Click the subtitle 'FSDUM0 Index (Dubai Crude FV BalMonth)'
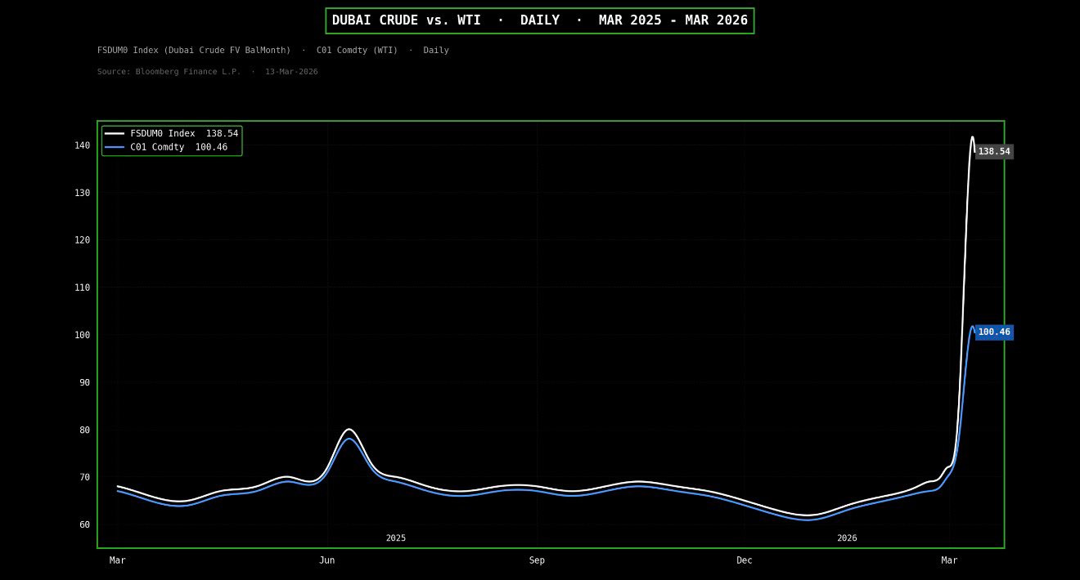The width and height of the screenshot is (1080, 580). [194, 51]
